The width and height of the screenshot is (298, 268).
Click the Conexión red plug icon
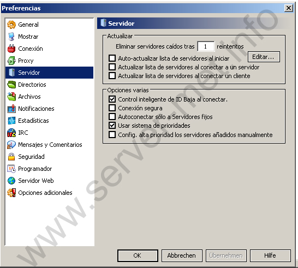tap(11, 49)
